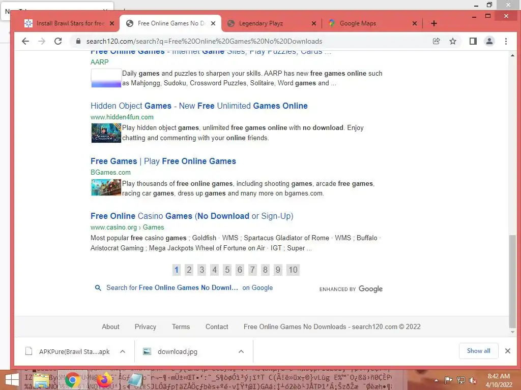Click scrollbar up arrow
521x390 pixels.
click(x=513, y=55)
